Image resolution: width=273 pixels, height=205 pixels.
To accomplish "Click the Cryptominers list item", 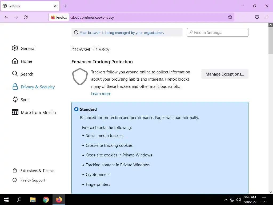I will pos(98,175).
